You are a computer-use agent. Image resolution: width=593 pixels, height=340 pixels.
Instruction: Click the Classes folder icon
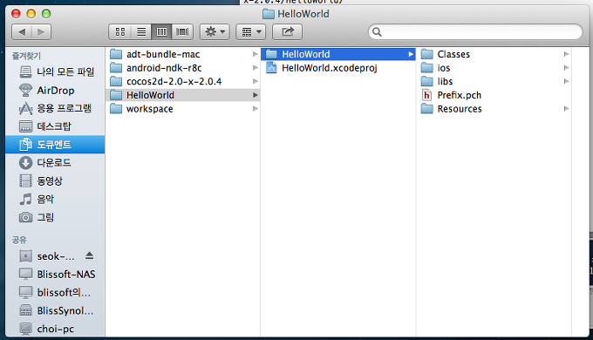427,54
